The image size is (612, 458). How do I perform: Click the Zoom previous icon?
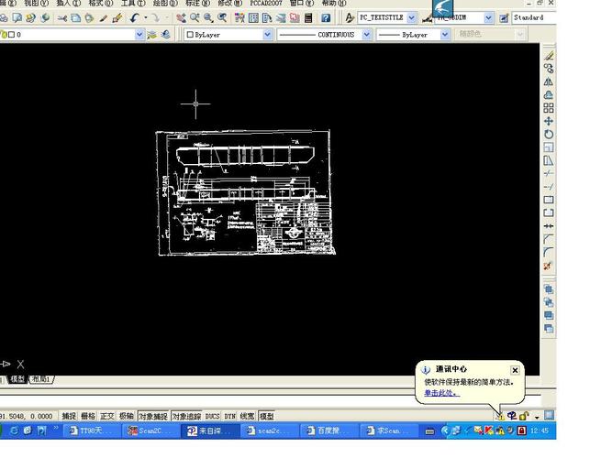click(x=222, y=18)
